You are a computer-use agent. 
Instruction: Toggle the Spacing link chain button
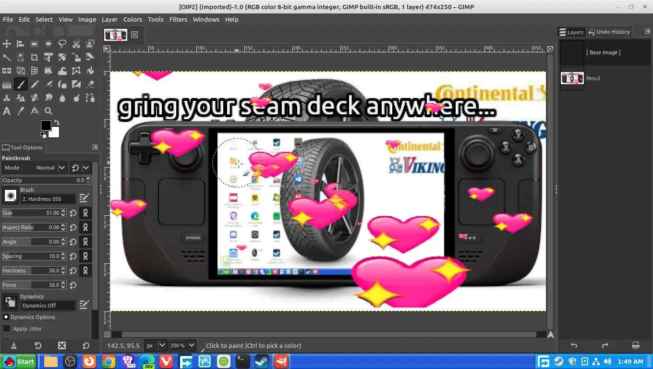pyautogui.click(x=85, y=256)
